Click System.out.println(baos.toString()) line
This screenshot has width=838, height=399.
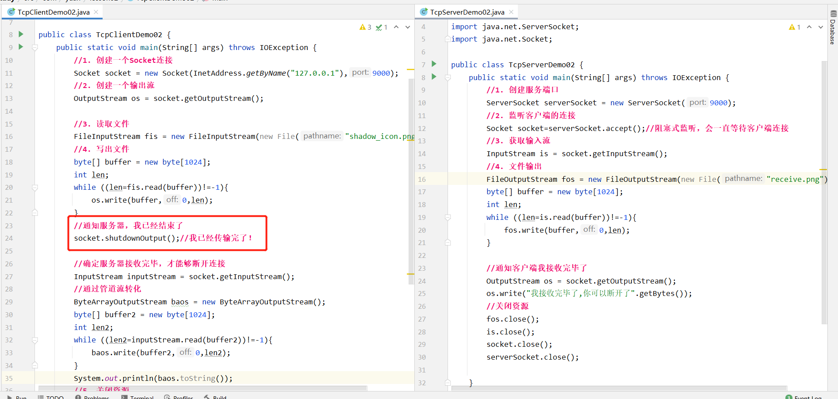point(153,378)
